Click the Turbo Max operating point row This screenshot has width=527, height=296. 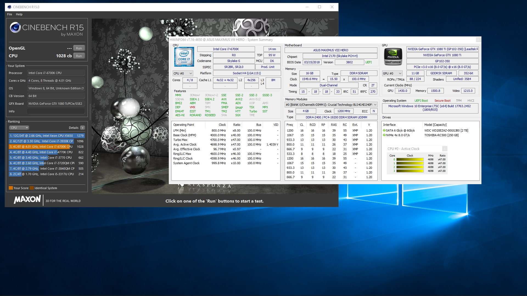[x=226, y=140]
